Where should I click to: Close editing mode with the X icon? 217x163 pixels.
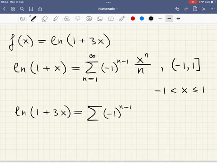204,9
